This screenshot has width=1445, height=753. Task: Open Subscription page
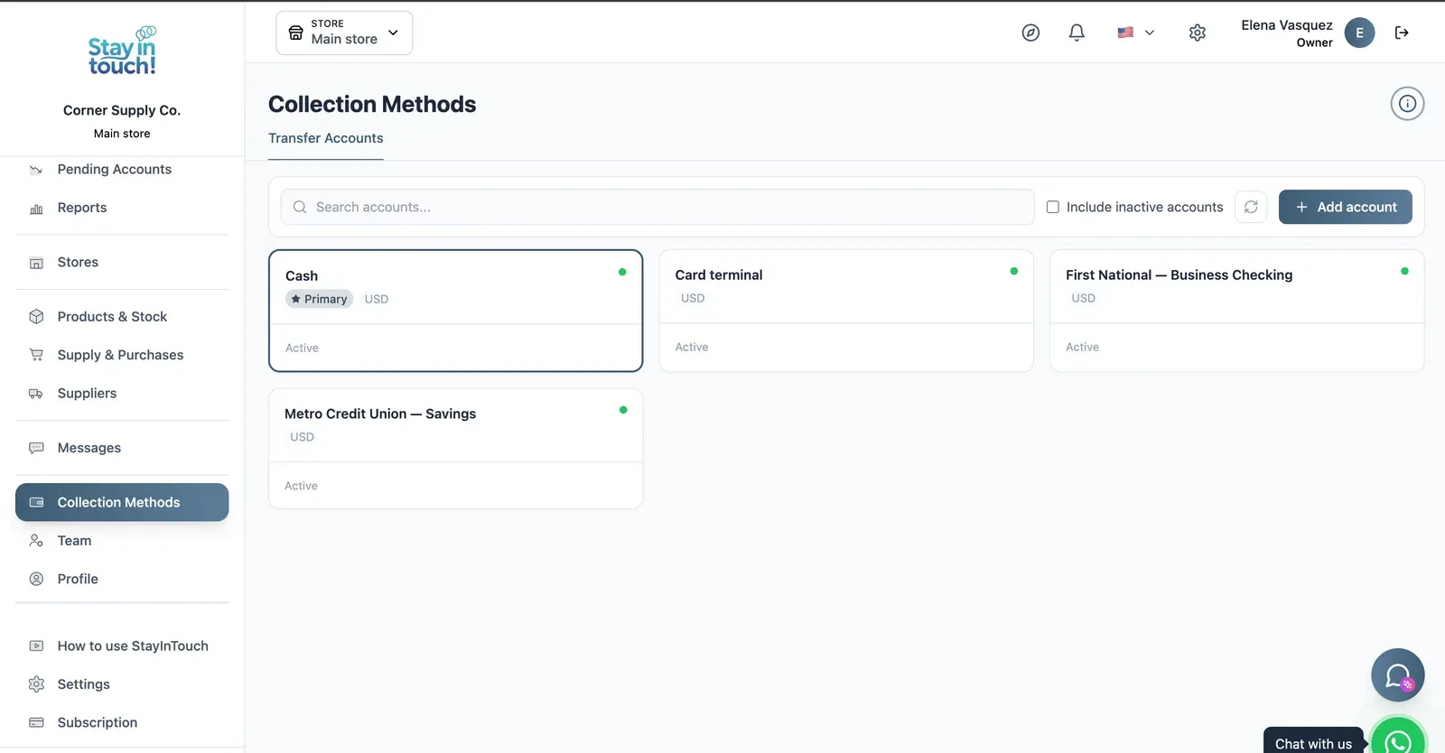point(122,722)
